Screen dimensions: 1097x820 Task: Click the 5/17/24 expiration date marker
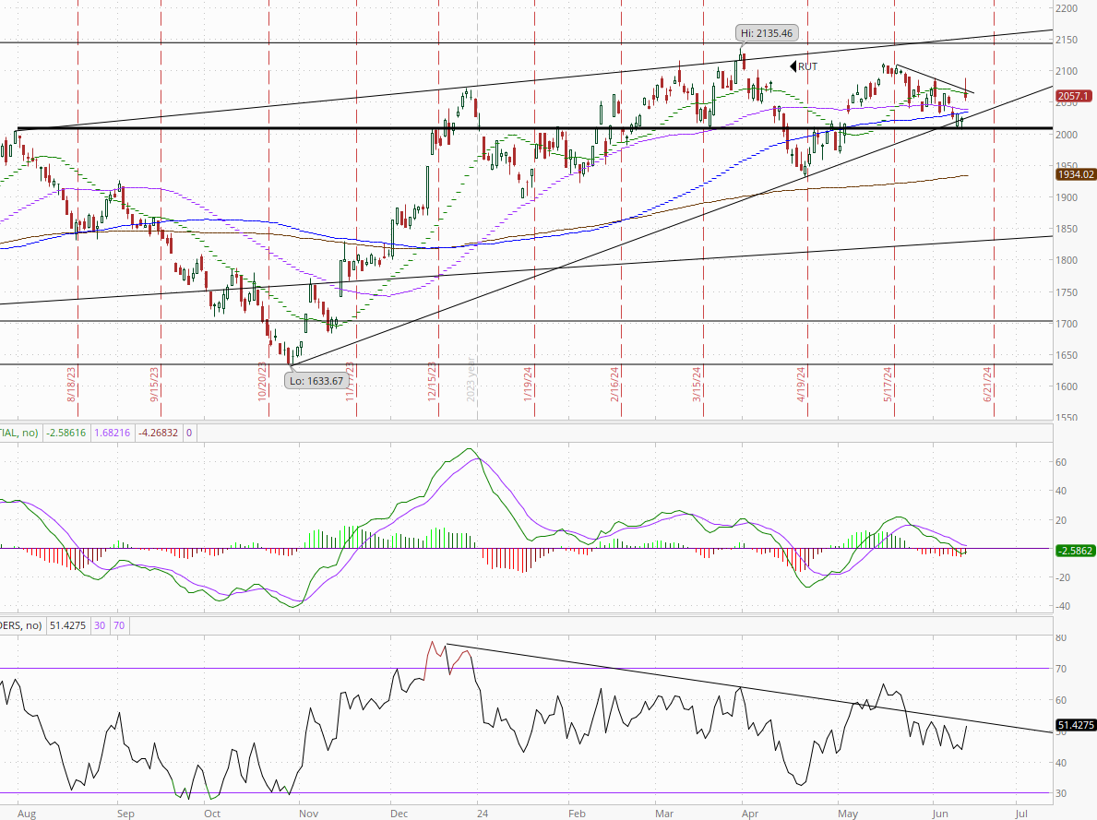coord(888,384)
